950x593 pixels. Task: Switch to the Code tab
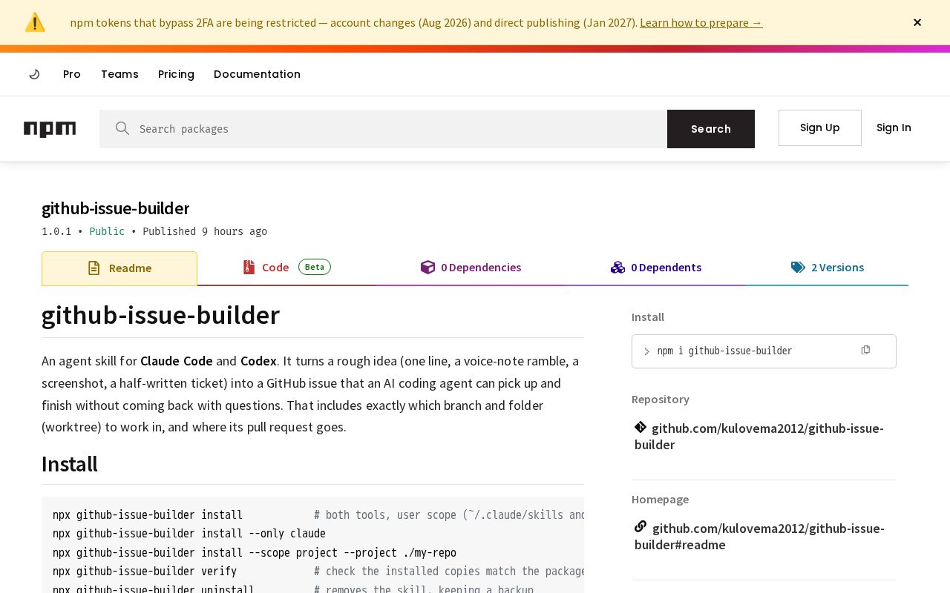(x=286, y=268)
